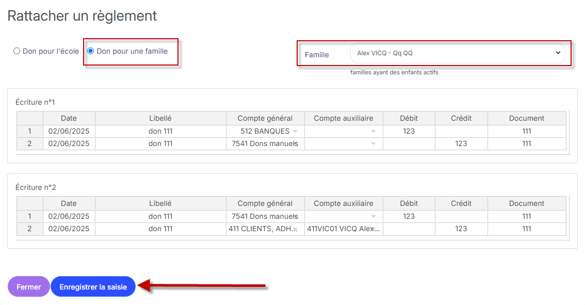Select the "Don pour une famille" radio button
Viewport: 585px width, 305px height.
point(91,51)
